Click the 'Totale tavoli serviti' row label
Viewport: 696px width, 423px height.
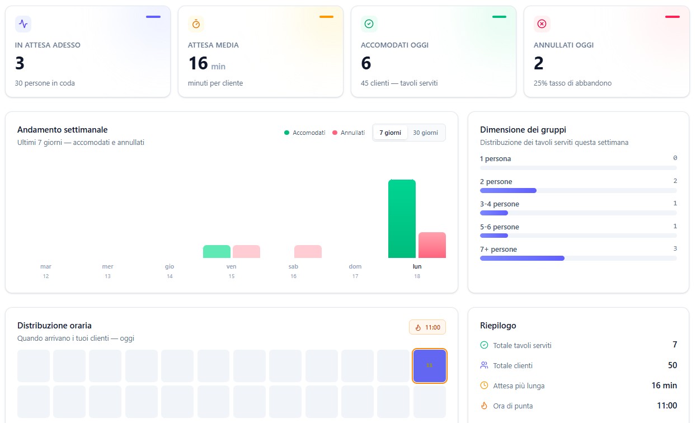coord(522,346)
